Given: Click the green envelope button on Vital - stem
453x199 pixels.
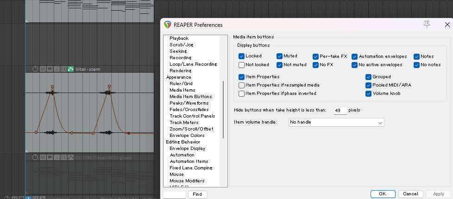Looking at the screenshot, I should point(70,69).
